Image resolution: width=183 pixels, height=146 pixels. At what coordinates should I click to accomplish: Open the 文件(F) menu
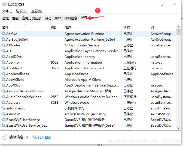7,11
